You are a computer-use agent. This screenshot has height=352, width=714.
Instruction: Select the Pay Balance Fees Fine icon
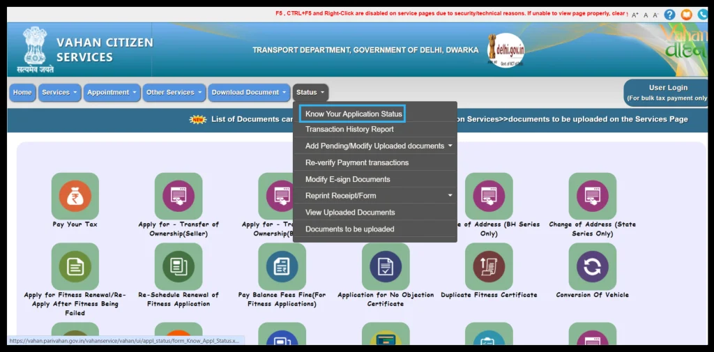[x=282, y=266]
